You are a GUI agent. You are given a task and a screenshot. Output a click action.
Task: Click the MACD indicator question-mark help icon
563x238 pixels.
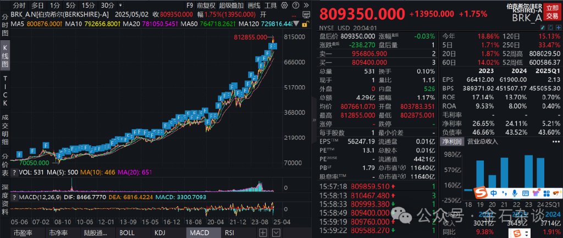pyautogui.click(x=14, y=197)
